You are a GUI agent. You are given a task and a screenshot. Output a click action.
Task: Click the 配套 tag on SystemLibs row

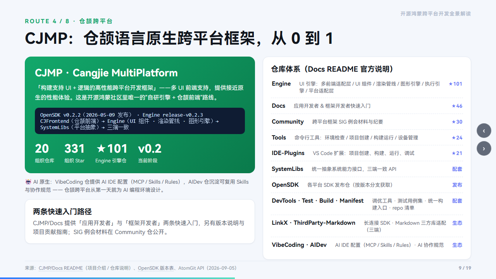457,169
